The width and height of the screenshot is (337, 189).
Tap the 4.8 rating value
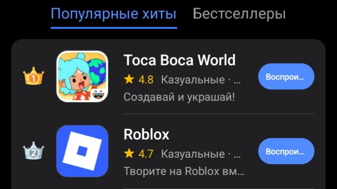pos(146,80)
